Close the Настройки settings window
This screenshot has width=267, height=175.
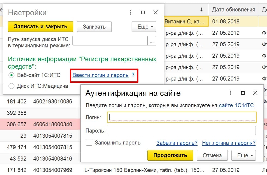point(156,13)
